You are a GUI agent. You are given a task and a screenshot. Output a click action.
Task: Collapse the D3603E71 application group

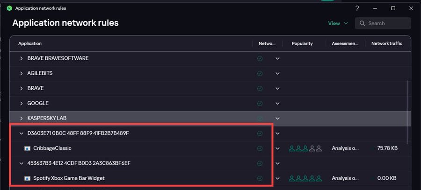click(x=21, y=134)
